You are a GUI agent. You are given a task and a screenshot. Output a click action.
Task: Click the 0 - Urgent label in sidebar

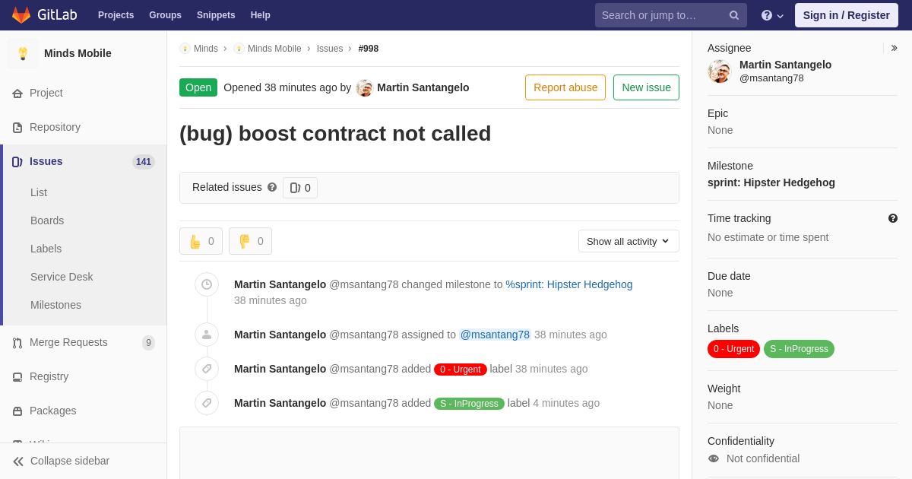pyautogui.click(x=734, y=349)
